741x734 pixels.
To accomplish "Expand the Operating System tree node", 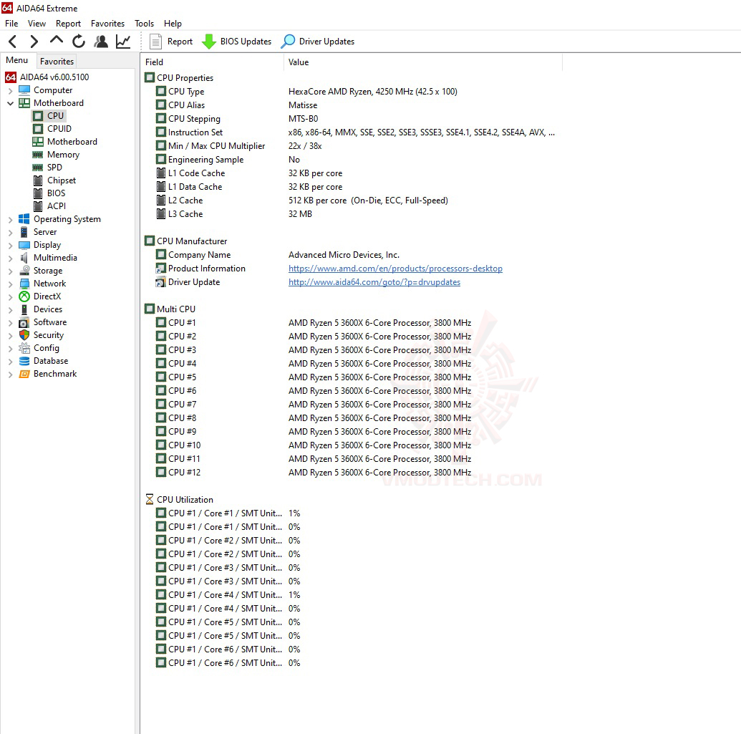I will pos(10,219).
